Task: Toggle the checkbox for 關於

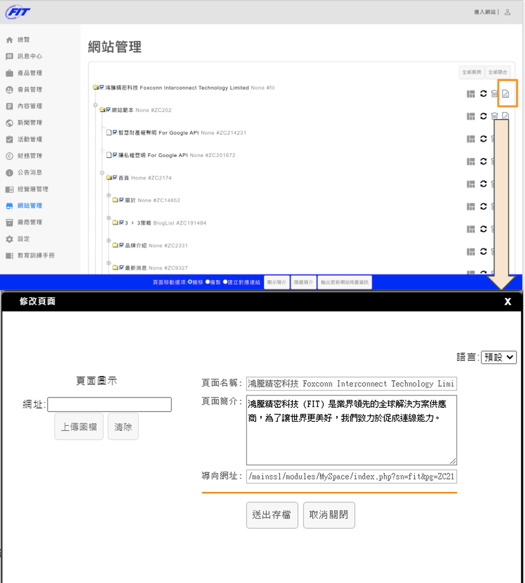Action: [122, 200]
